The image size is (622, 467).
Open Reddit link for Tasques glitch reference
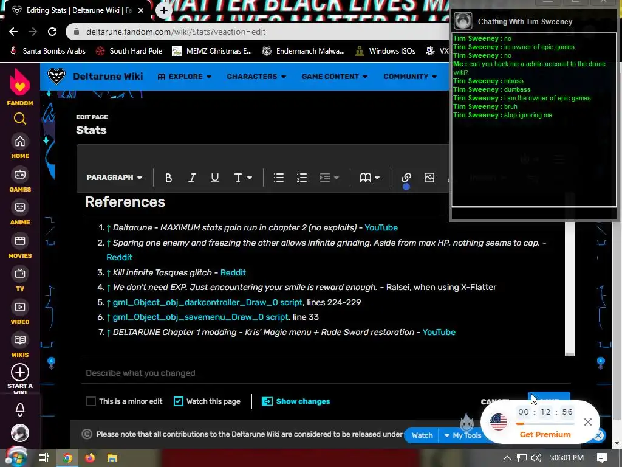(233, 272)
